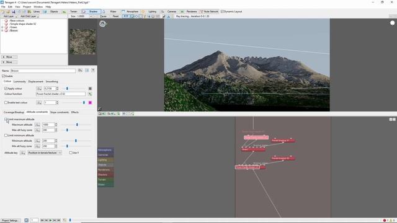Viewport: 397px width, 223px height.
Task: Open the File menu
Action: point(3,7)
